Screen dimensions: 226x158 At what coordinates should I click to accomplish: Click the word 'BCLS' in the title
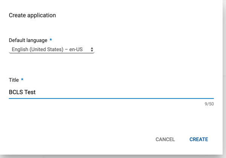coord(16,92)
